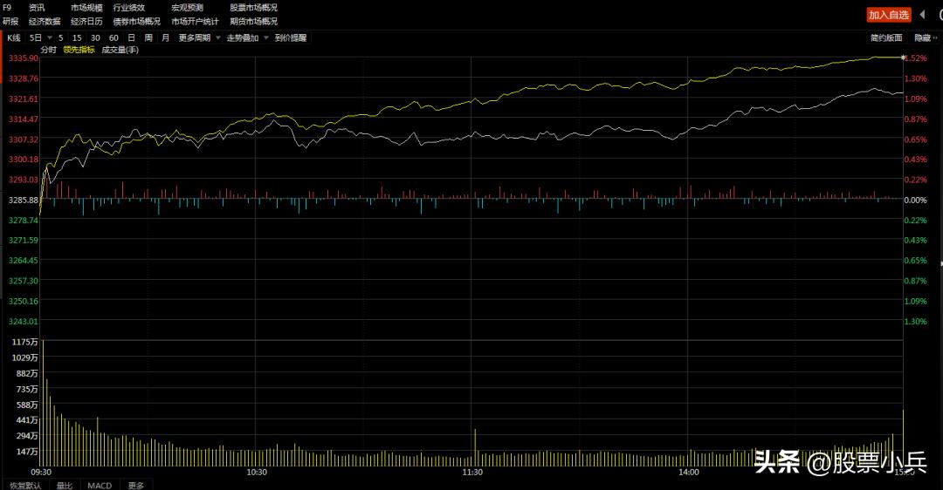
Task: Click the left arrow beside 加入自选
Action: (923, 15)
